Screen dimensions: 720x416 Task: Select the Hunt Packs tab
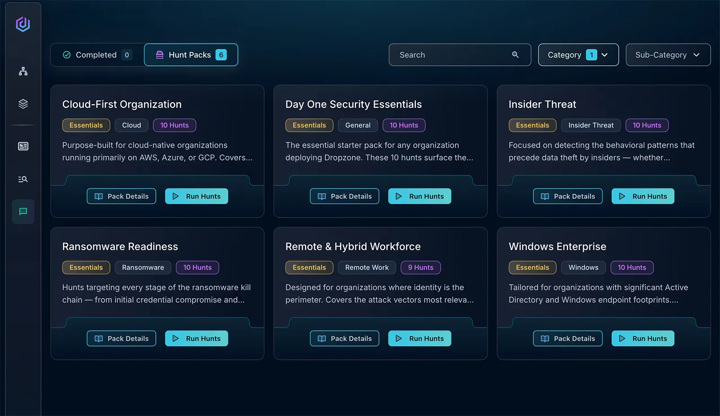point(191,54)
